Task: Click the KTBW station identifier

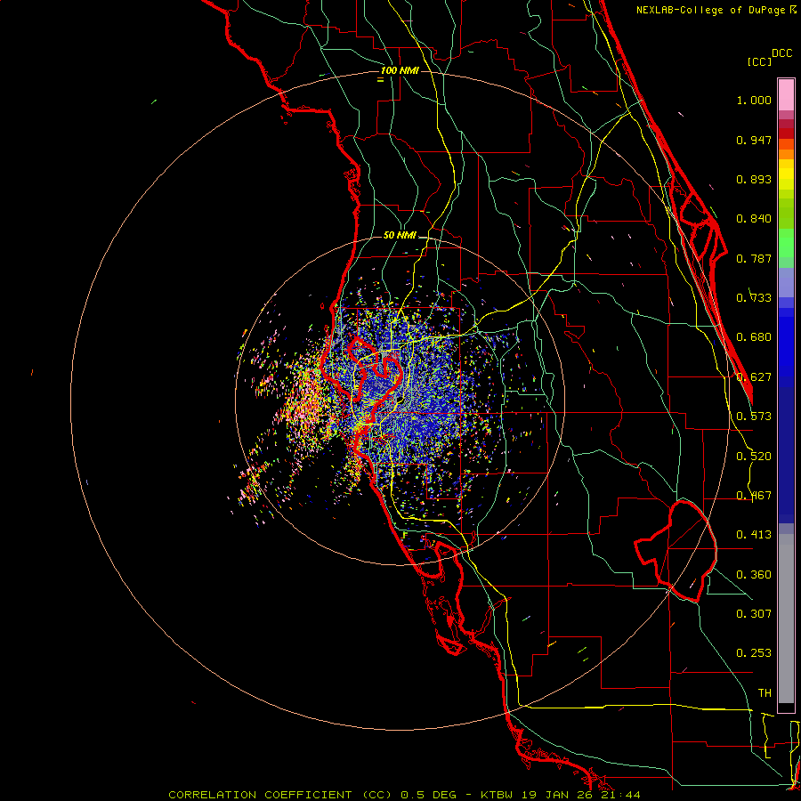Action: [498, 795]
